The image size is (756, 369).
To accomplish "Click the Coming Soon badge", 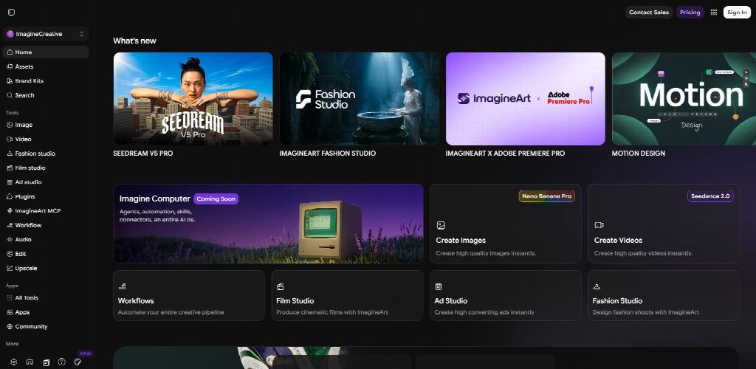I will 216,199.
